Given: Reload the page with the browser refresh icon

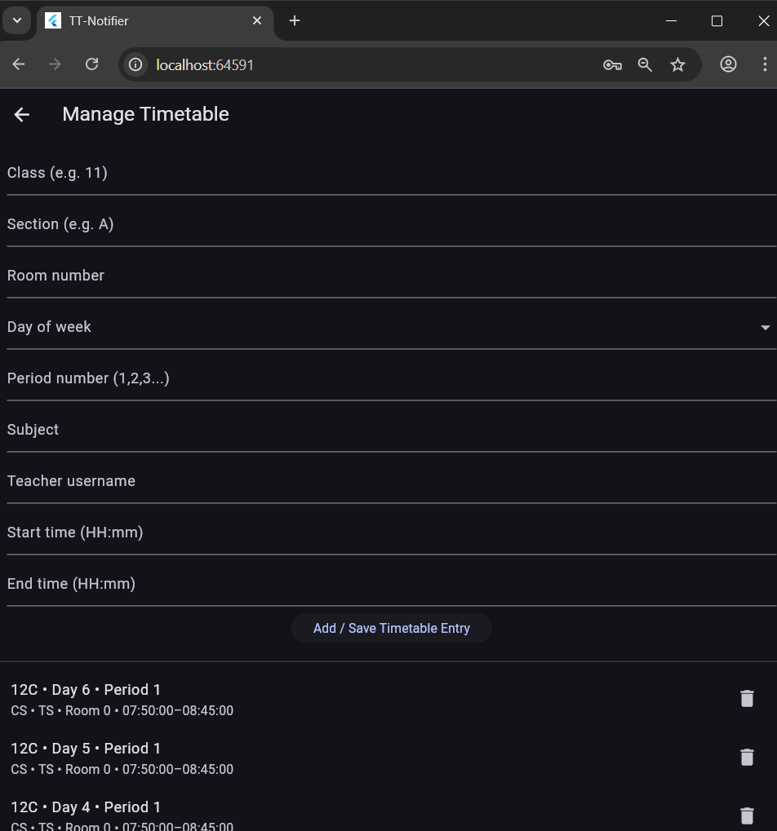Looking at the screenshot, I should 92,64.
